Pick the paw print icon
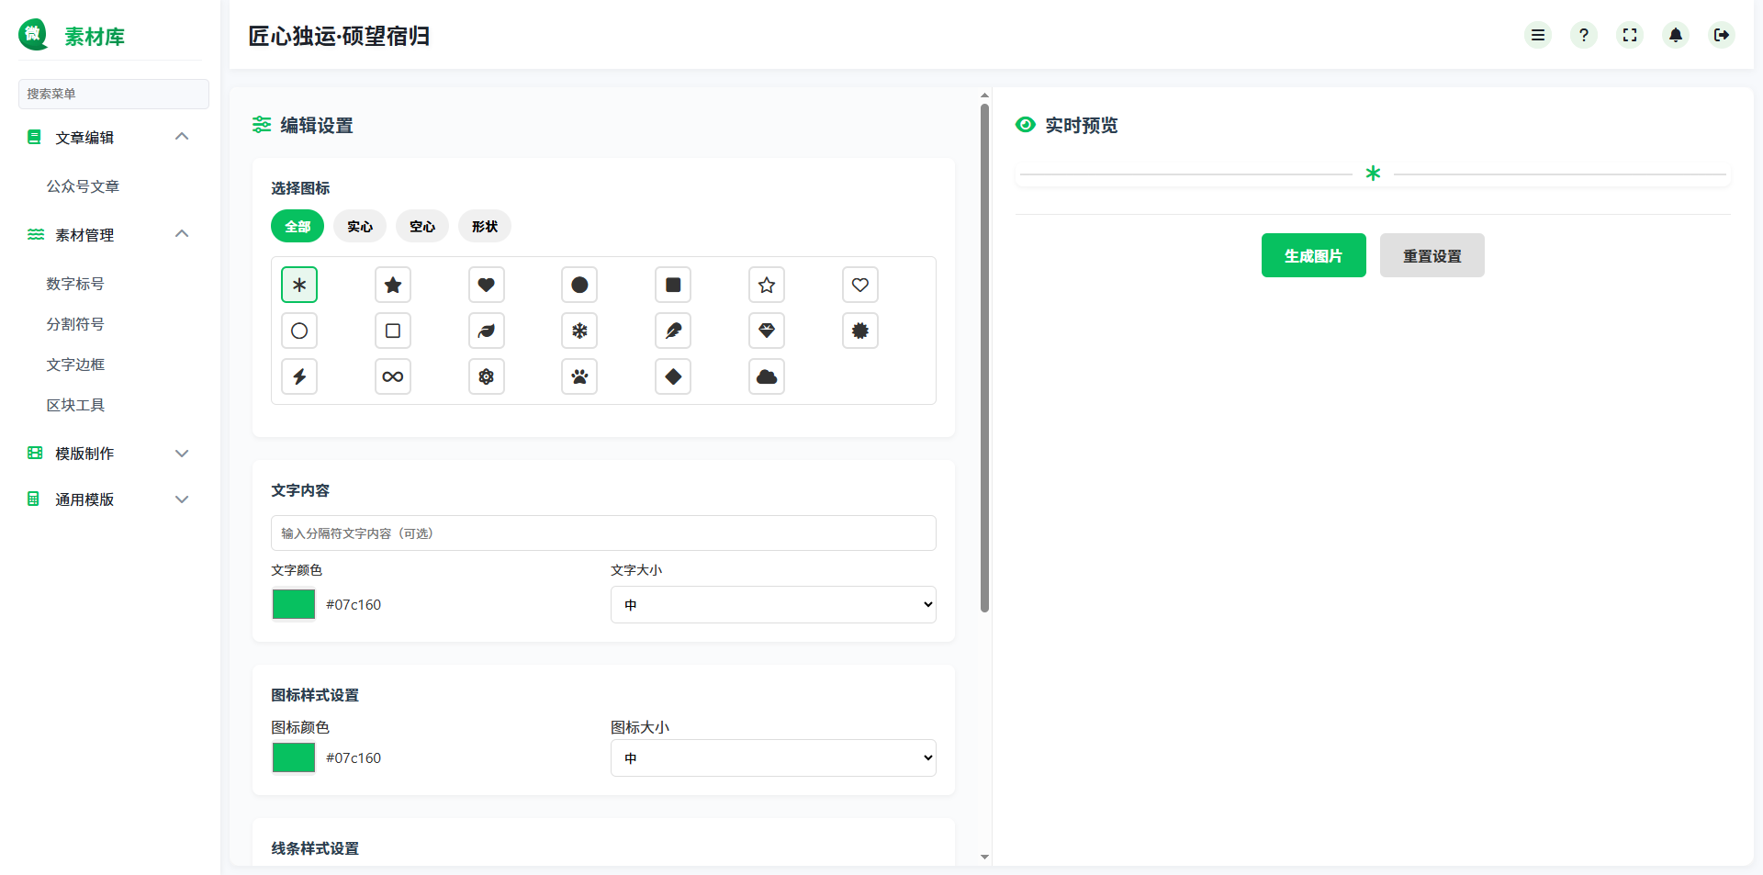The height and width of the screenshot is (875, 1763). click(x=579, y=376)
